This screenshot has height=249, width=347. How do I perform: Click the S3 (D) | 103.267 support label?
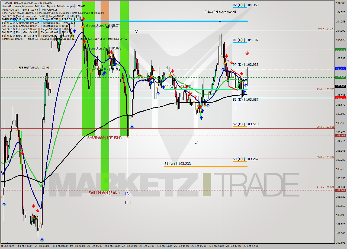(x=246, y=159)
